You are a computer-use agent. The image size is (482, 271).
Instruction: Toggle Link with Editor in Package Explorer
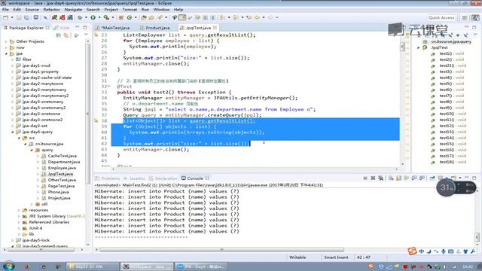pos(66,35)
